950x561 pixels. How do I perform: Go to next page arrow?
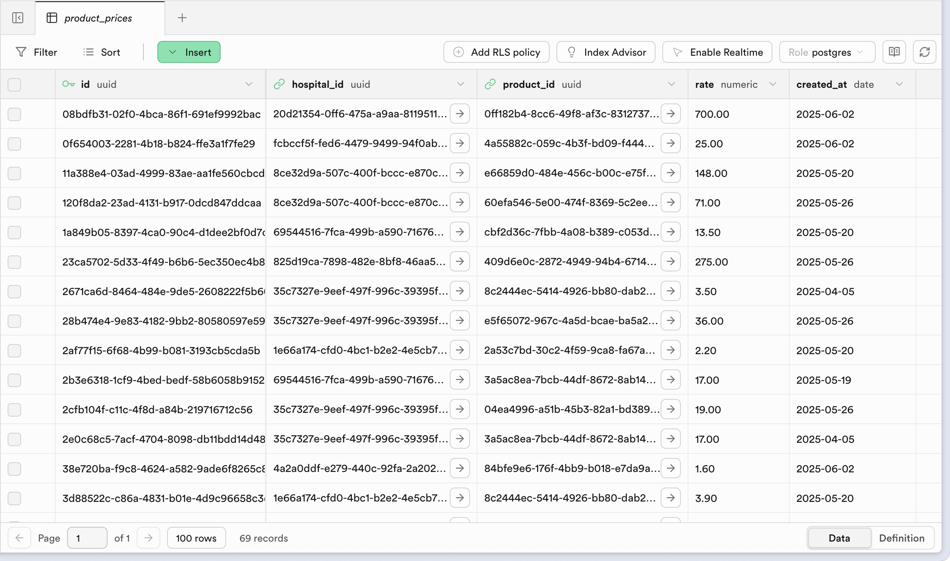(148, 538)
